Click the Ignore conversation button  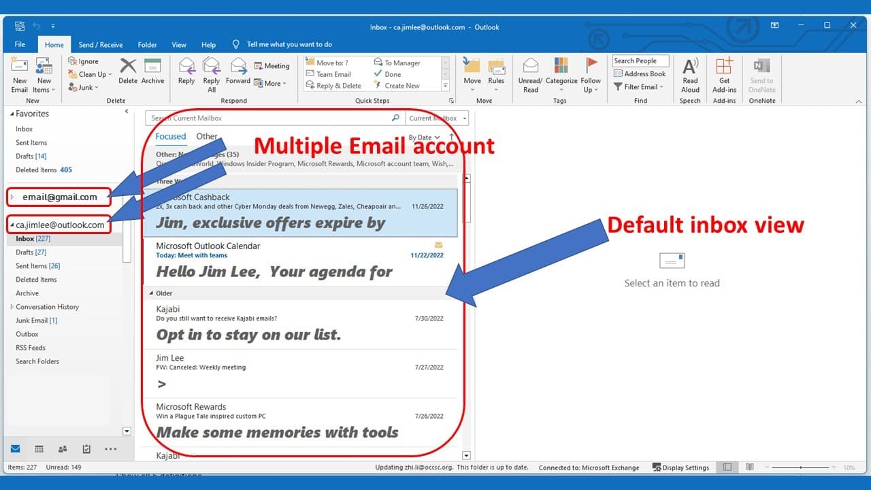(x=84, y=62)
